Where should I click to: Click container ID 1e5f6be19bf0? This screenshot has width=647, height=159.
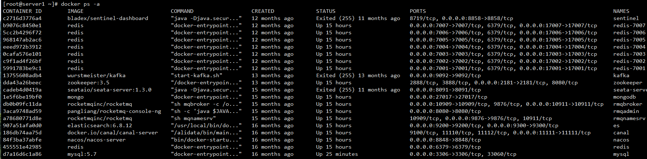22,97
